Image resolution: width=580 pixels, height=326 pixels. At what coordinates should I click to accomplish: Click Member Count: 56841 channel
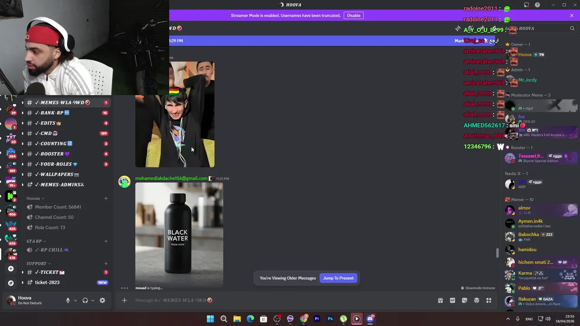click(67, 207)
